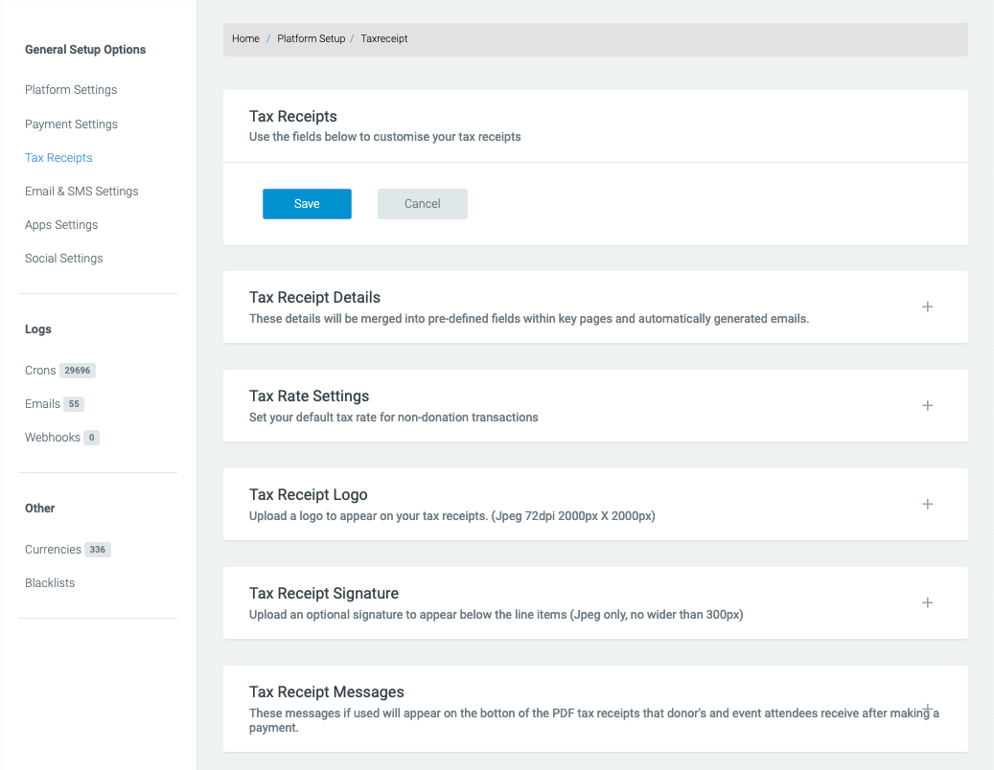Open Platform Settings in sidebar
The height and width of the screenshot is (770, 994).
71,90
